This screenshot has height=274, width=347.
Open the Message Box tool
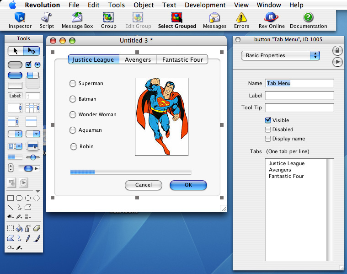tap(77, 21)
